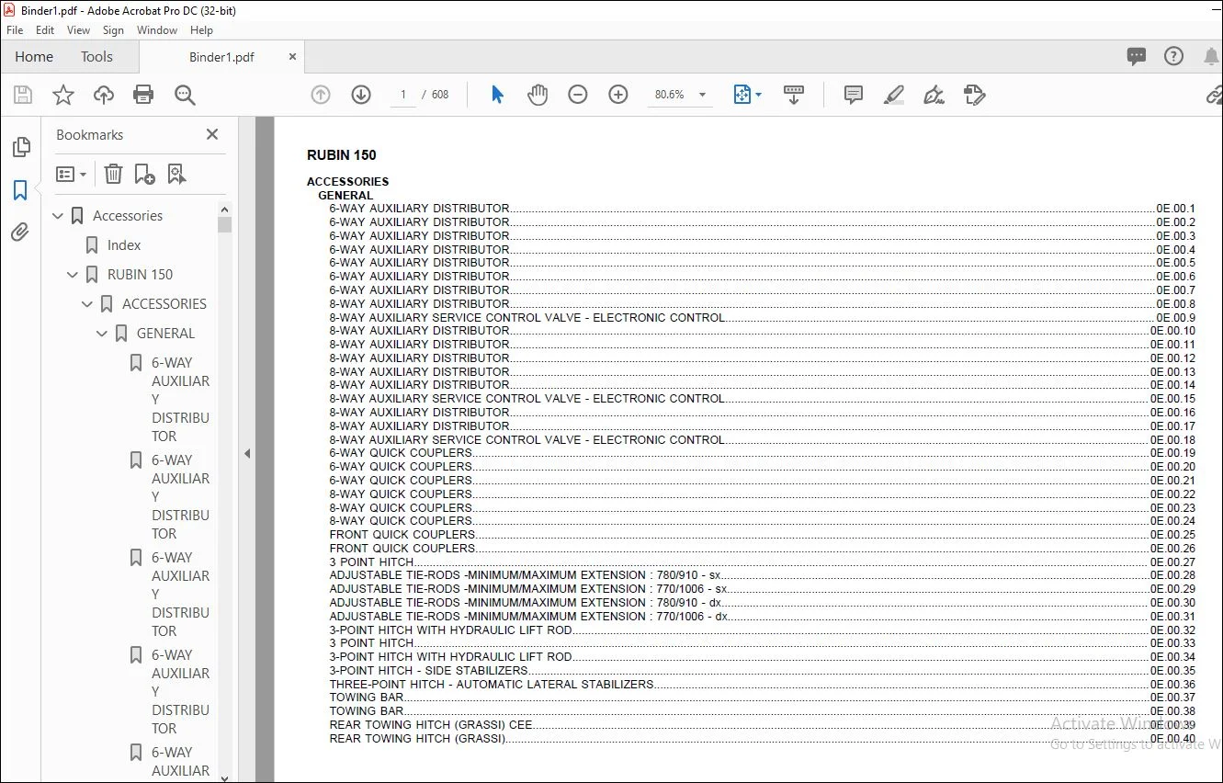The image size is (1223, 783).
Task: Open the Window menu
Action: [x=157, y=30]
